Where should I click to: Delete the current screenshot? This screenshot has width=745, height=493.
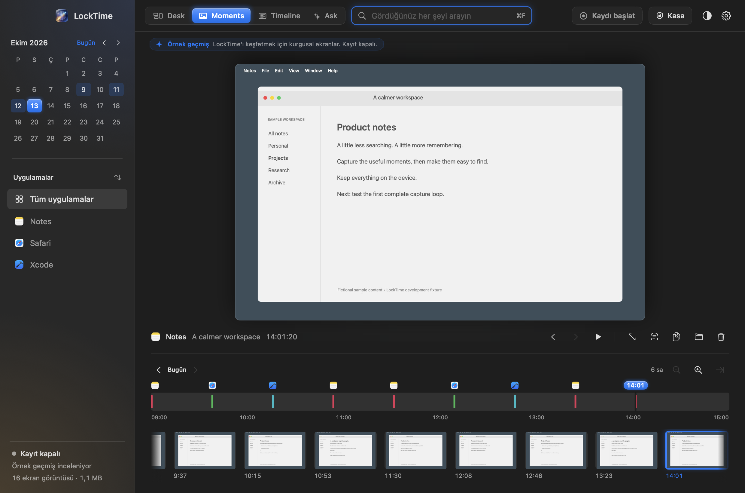tap(721, 337)
